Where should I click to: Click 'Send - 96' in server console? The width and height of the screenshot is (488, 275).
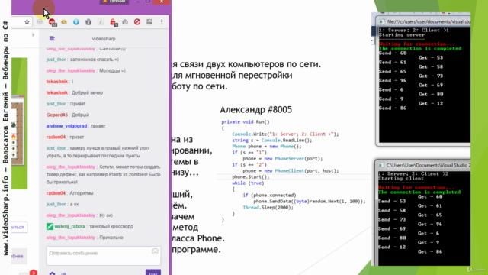point(393,80)
